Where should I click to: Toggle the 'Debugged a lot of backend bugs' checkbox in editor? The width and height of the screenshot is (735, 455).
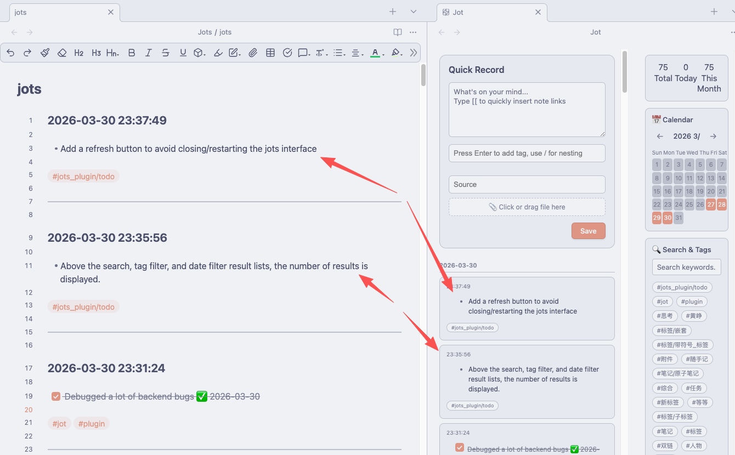[x=55, y=396]
